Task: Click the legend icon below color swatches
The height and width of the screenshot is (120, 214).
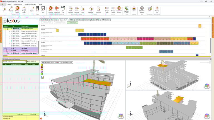Action: tap(42, 77)
